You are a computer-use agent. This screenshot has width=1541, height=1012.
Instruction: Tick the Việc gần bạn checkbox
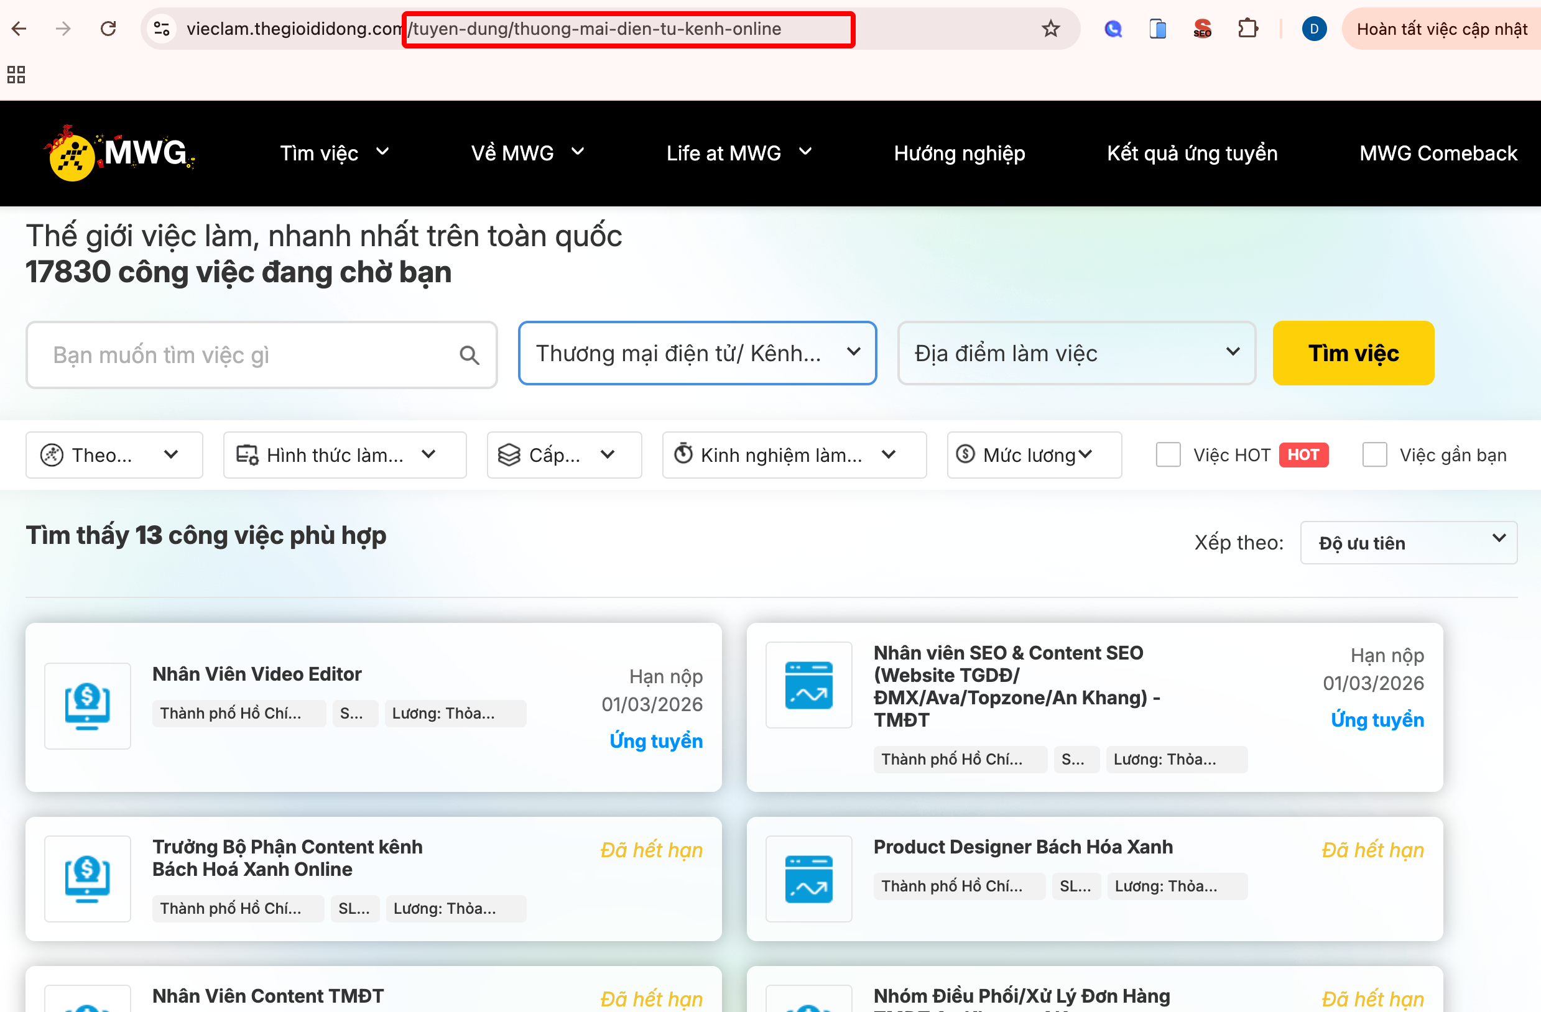coord(1374,455)
